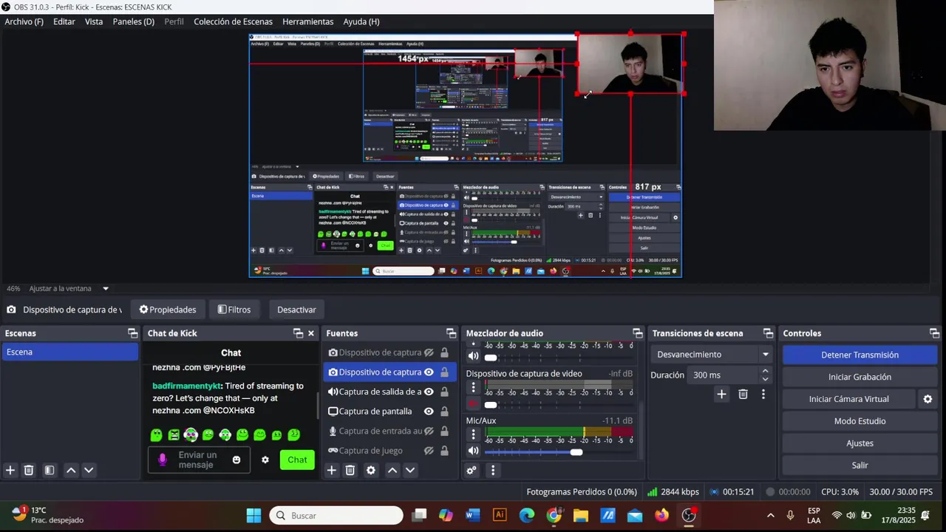
Task: Open the Archivo menu
Action: (24, 21)
